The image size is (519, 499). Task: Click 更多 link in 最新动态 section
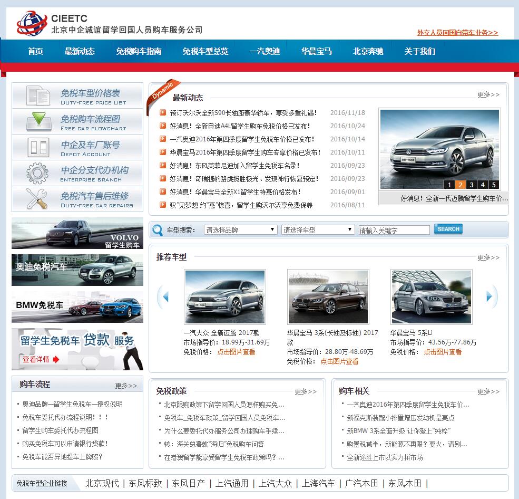(x=488, y=95)
